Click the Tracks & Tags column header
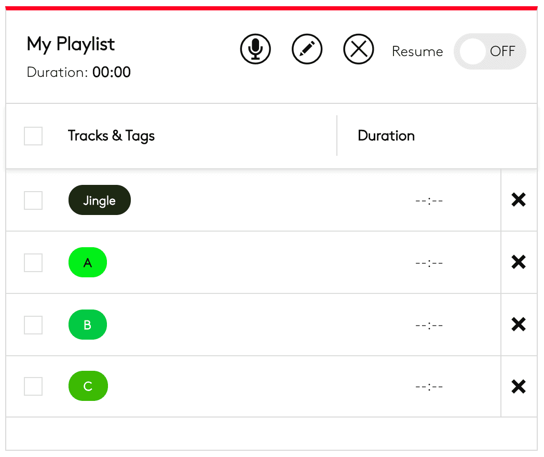Viewport: 544px width, 457px height. pos(111,136)
